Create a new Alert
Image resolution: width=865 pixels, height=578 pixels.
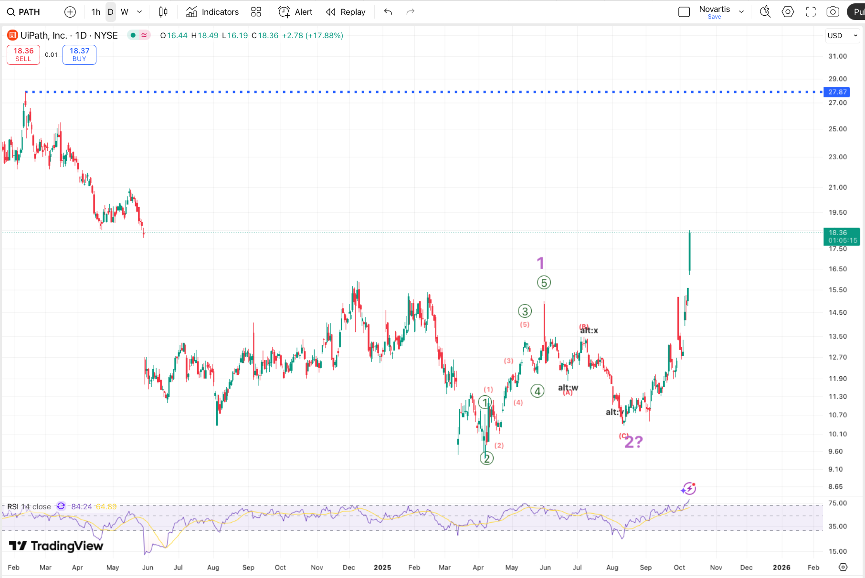(x=295, y=12)
